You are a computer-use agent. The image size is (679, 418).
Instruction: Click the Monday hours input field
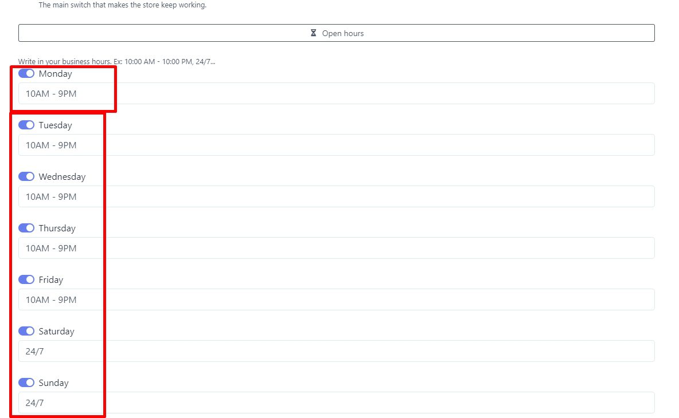[336, 94]
